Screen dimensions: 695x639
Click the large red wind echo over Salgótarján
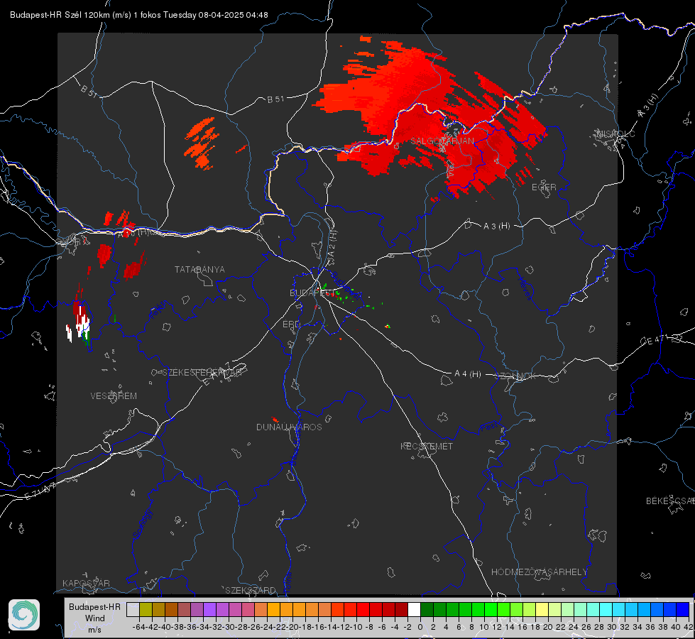(x=430, y=120)
